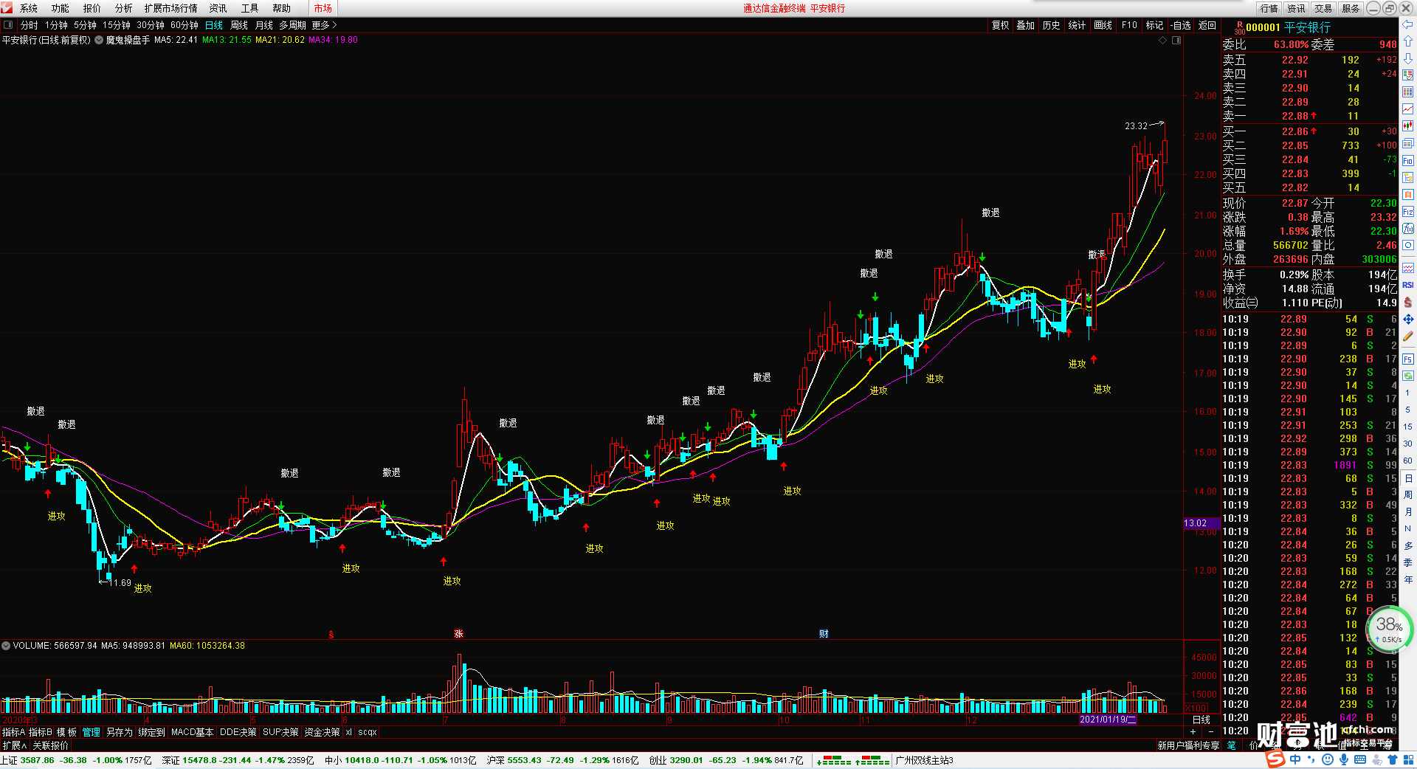Click the Fiz sidebar icon

tap(1408, 212)
